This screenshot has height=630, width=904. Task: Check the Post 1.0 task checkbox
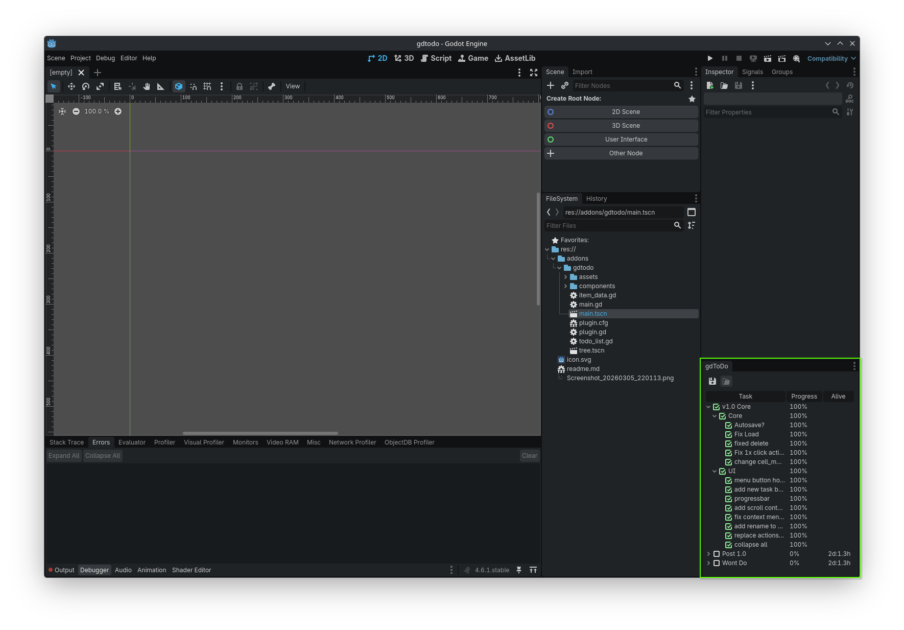tap(717, 554)
